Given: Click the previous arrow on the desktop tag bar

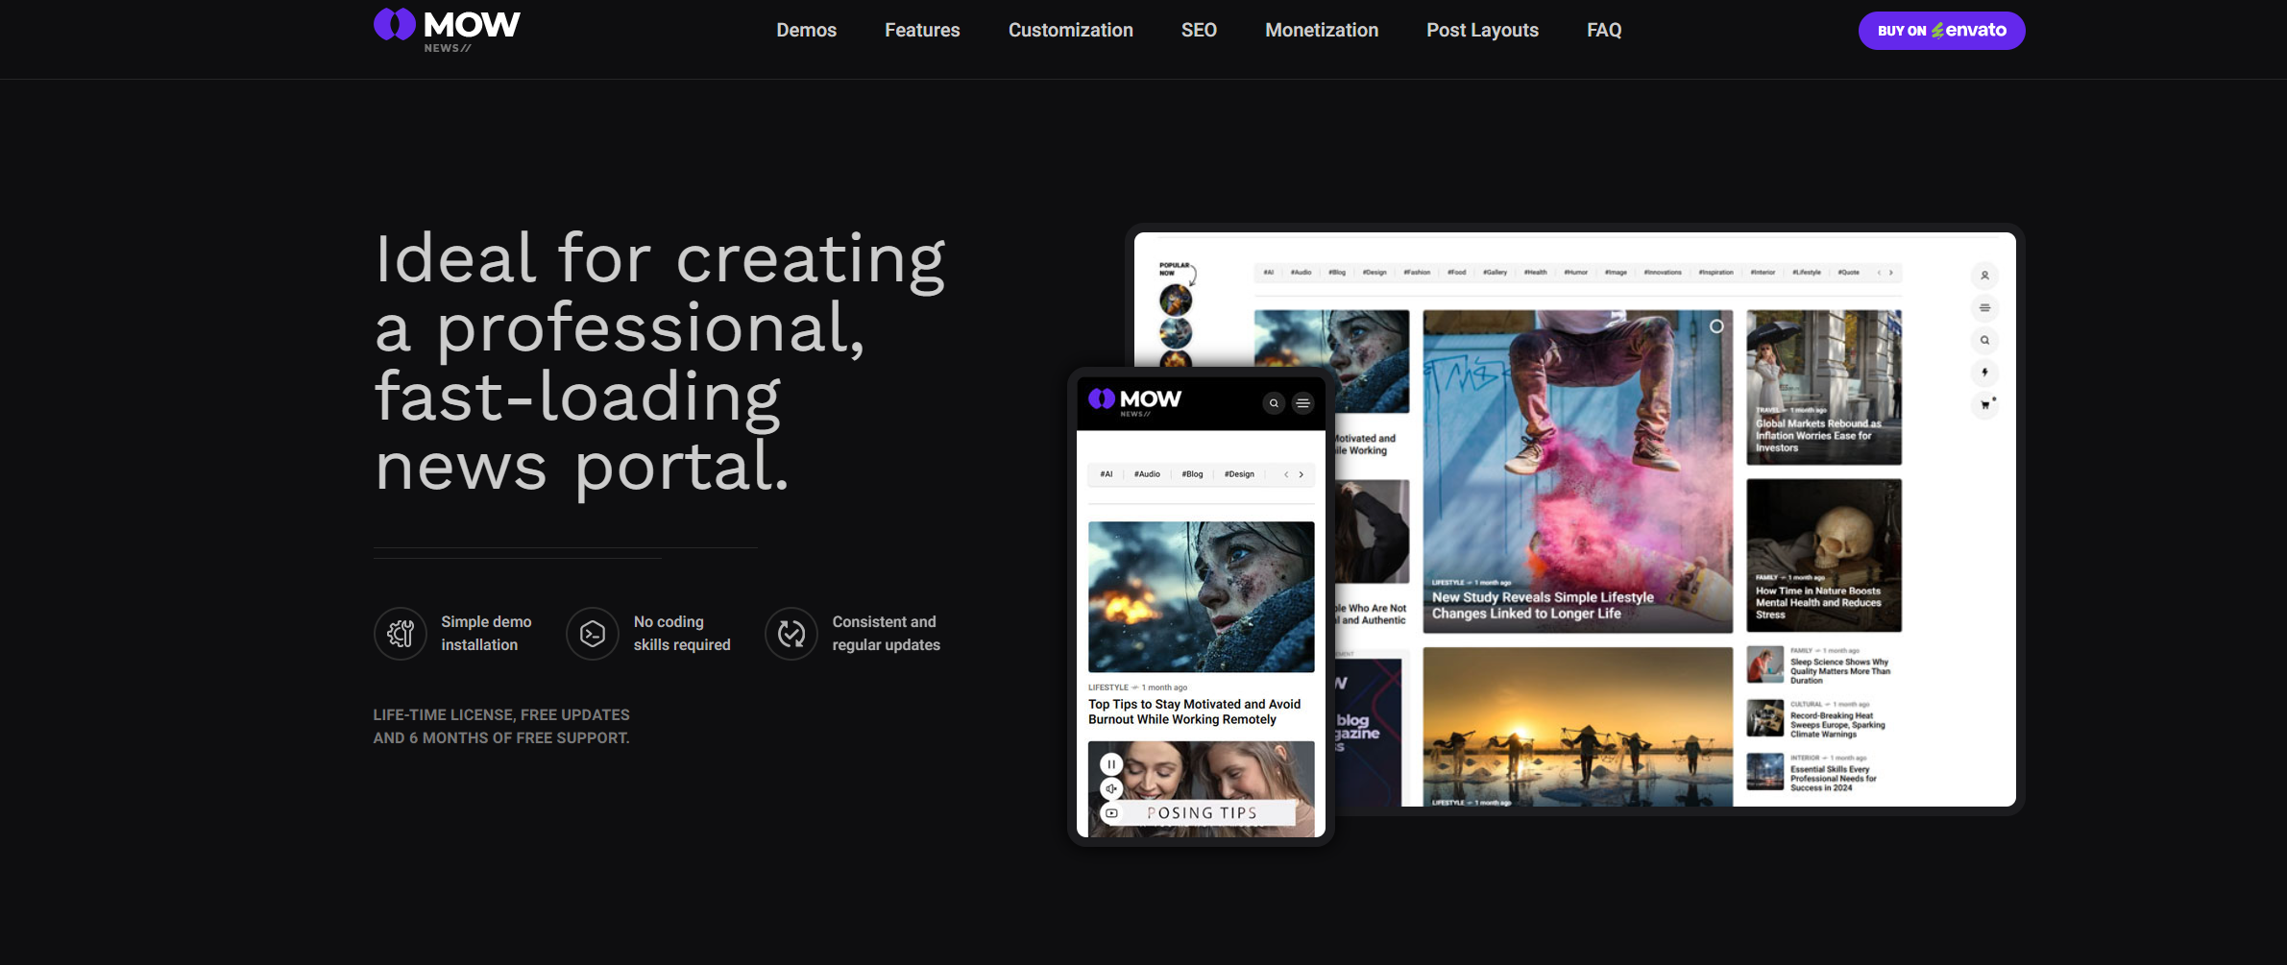Looking at the screenshot, I should 1879,273.
